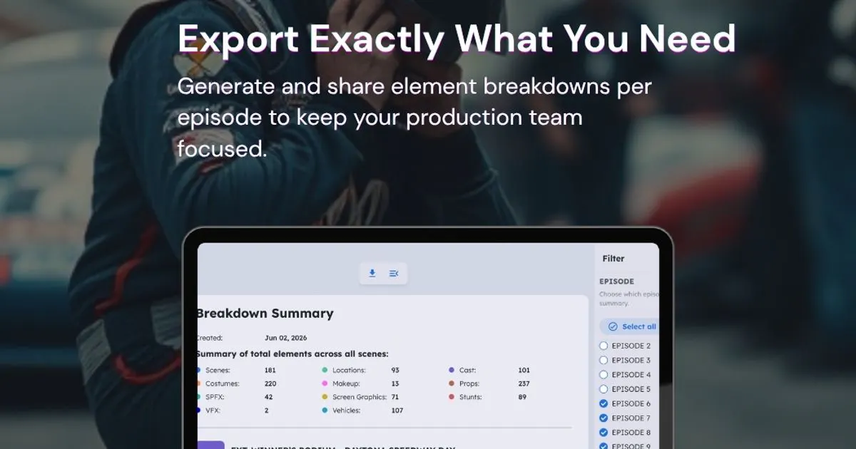This screenshot has height=449, width=856.
Task: Click the EPISODE section label in Filter
Action: [x=617, y=282]
